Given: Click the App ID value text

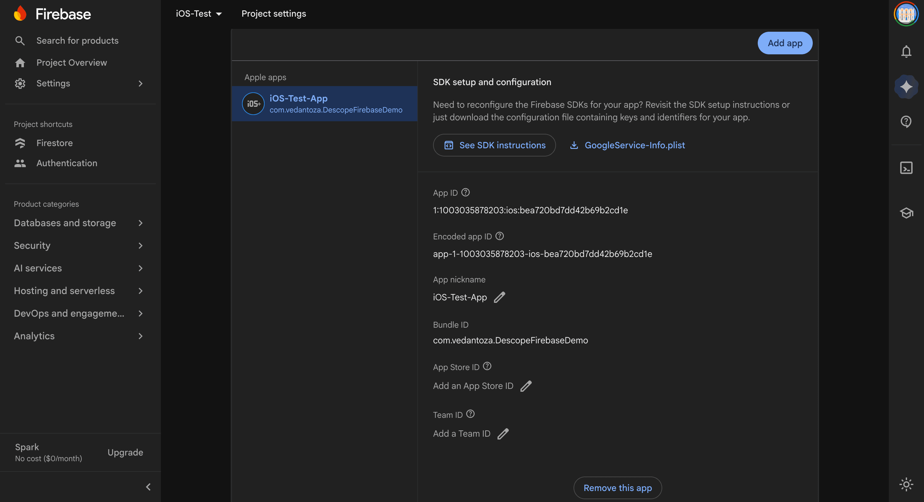Looking at the screenshot, I should pyautogui.click(x=530, y=210).
